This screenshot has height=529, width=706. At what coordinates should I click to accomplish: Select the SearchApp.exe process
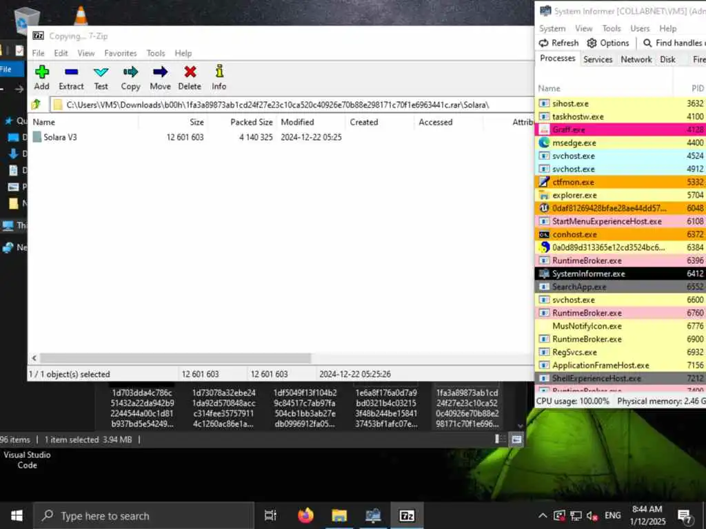[x=621, y=287]
